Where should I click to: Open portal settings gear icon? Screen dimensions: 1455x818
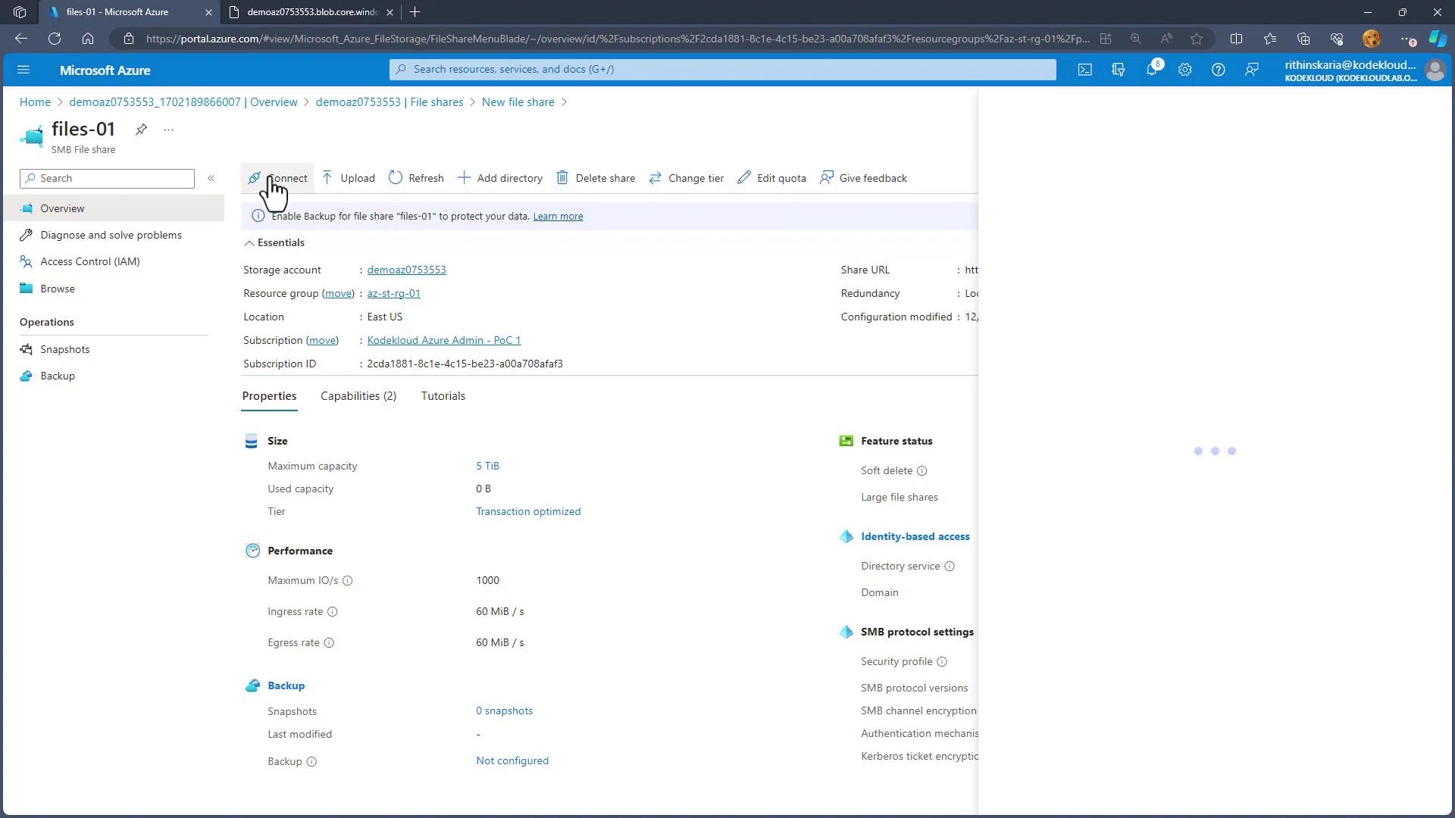[x=1184, y=70]
